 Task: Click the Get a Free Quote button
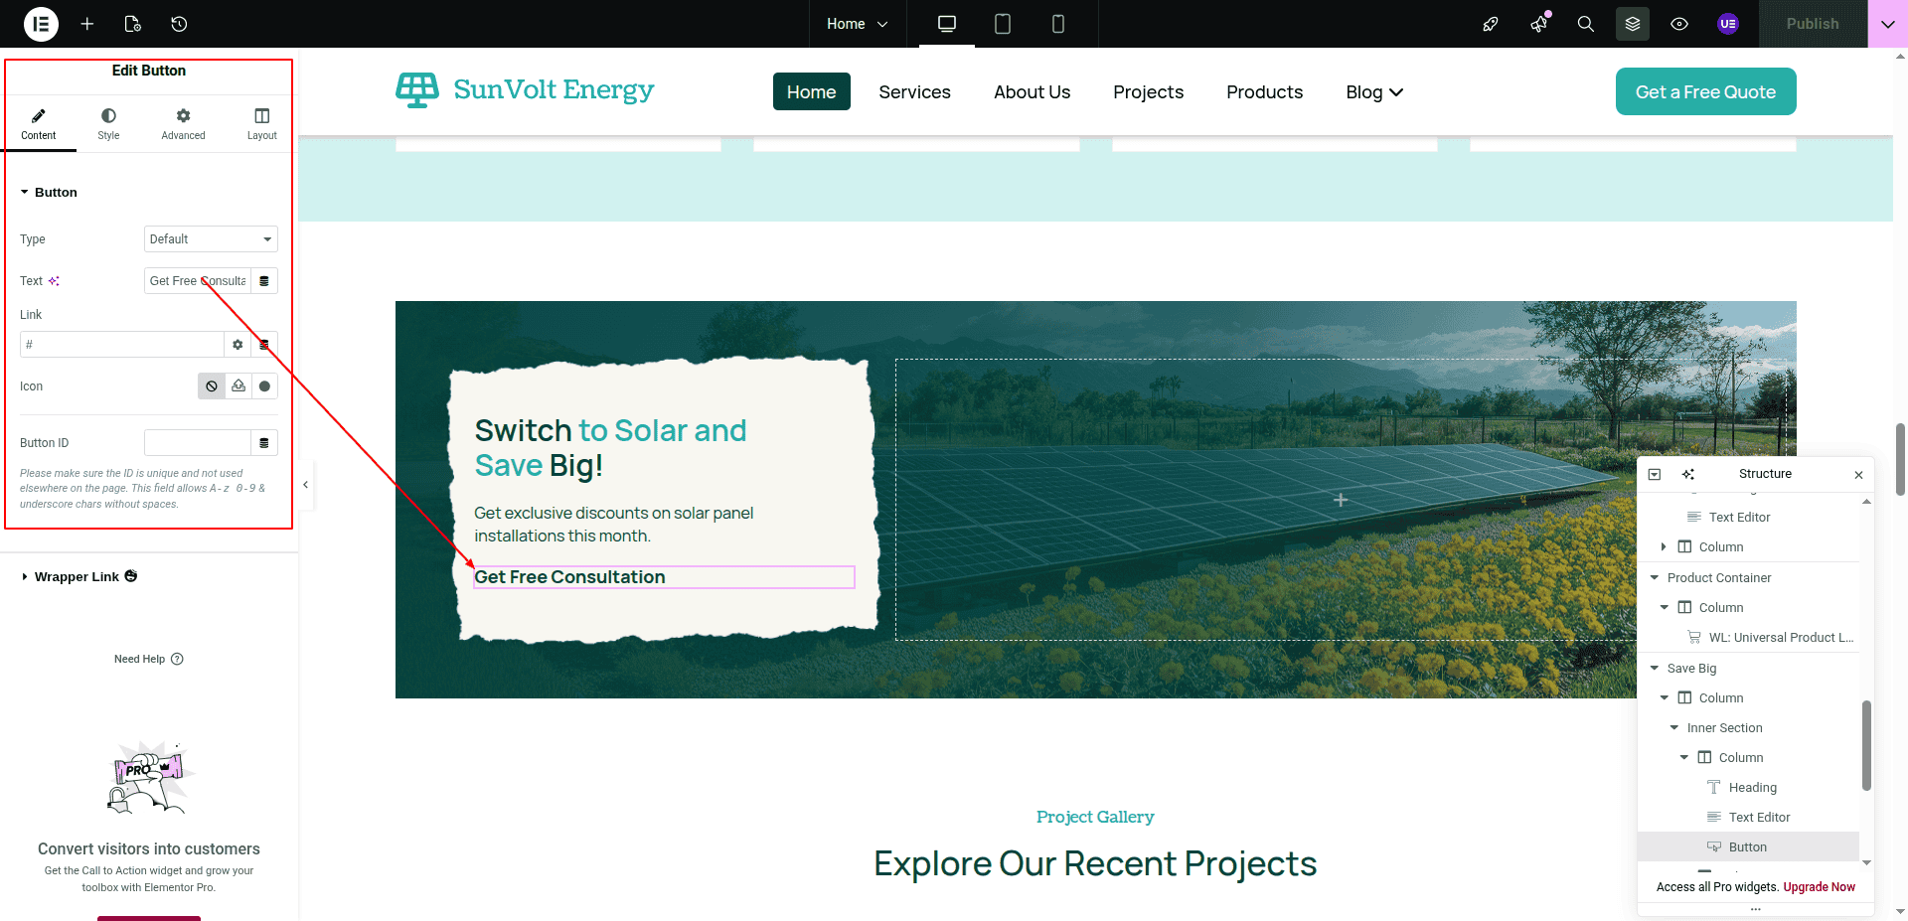(x=1705, y=91)
